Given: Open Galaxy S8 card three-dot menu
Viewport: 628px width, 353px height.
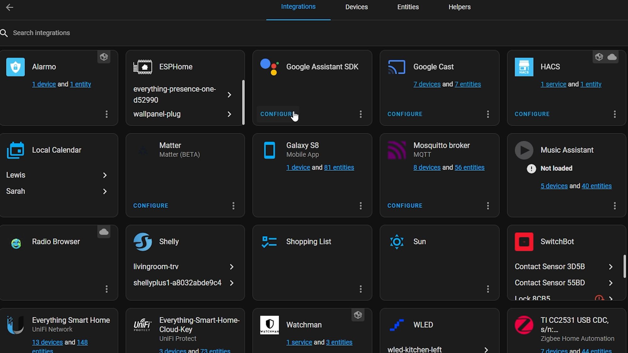Looking at the screenshot, I should (x=361, y=206).
